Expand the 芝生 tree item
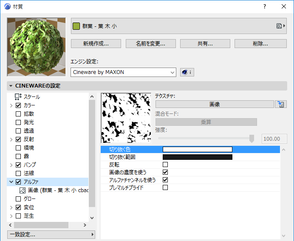The width and height of the screenshot is (294, 241). tap(11, 216)
